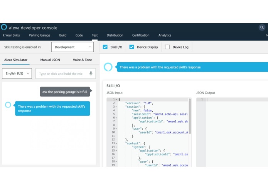Collapse the user block at line 9
The width and height of the screenshot is (268, 190).
coord(116,129)
